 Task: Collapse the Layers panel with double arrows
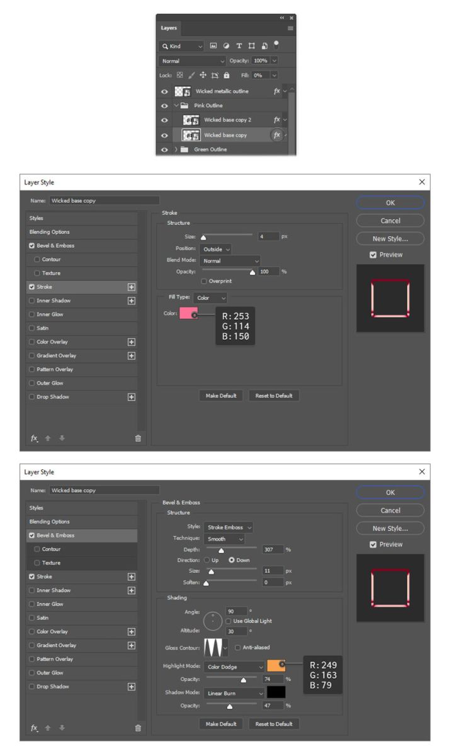click(x=282, y=18)
